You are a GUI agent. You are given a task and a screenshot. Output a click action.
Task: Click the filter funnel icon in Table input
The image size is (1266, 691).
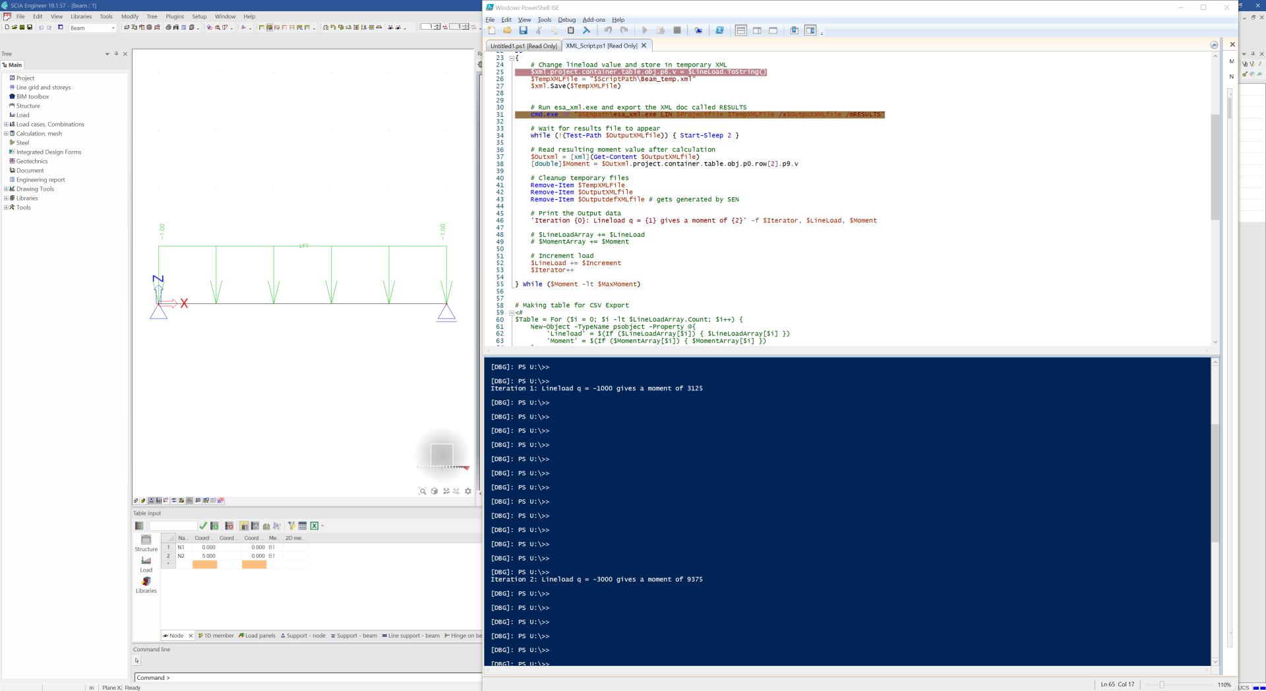(291, 526)
